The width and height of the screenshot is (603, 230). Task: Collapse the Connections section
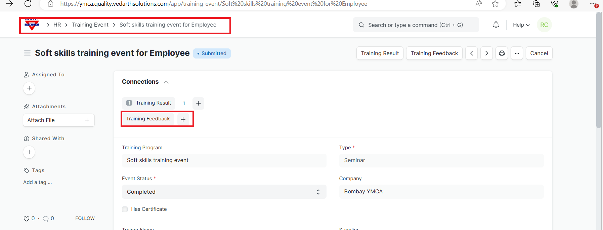166,82
